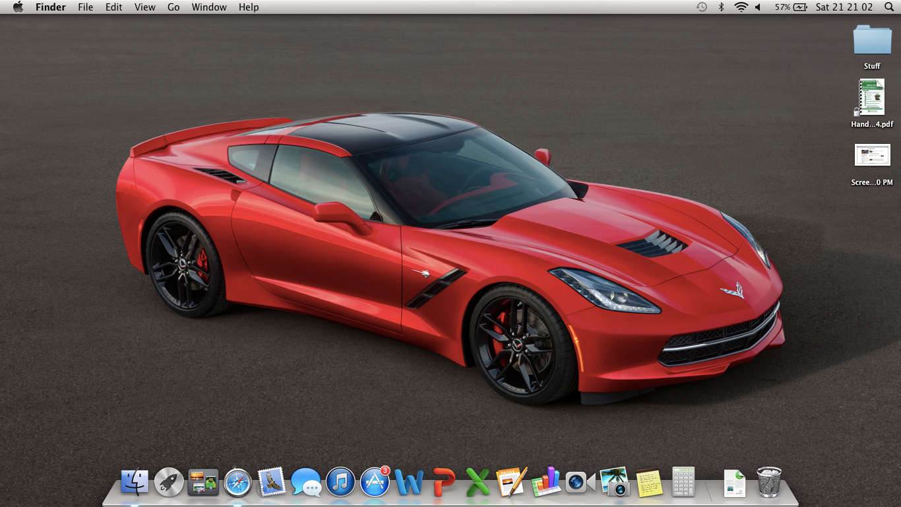Open the Go menu
The height and width of the screenshot is (507, 901).
tap(173, 7)
